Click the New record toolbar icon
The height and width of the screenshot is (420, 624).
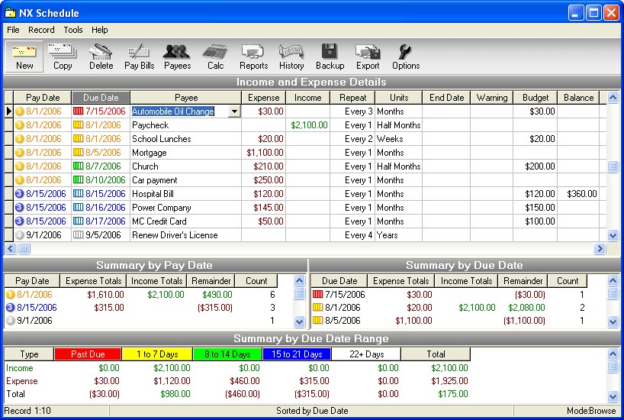pyautogui.click(x=24, y=57)
